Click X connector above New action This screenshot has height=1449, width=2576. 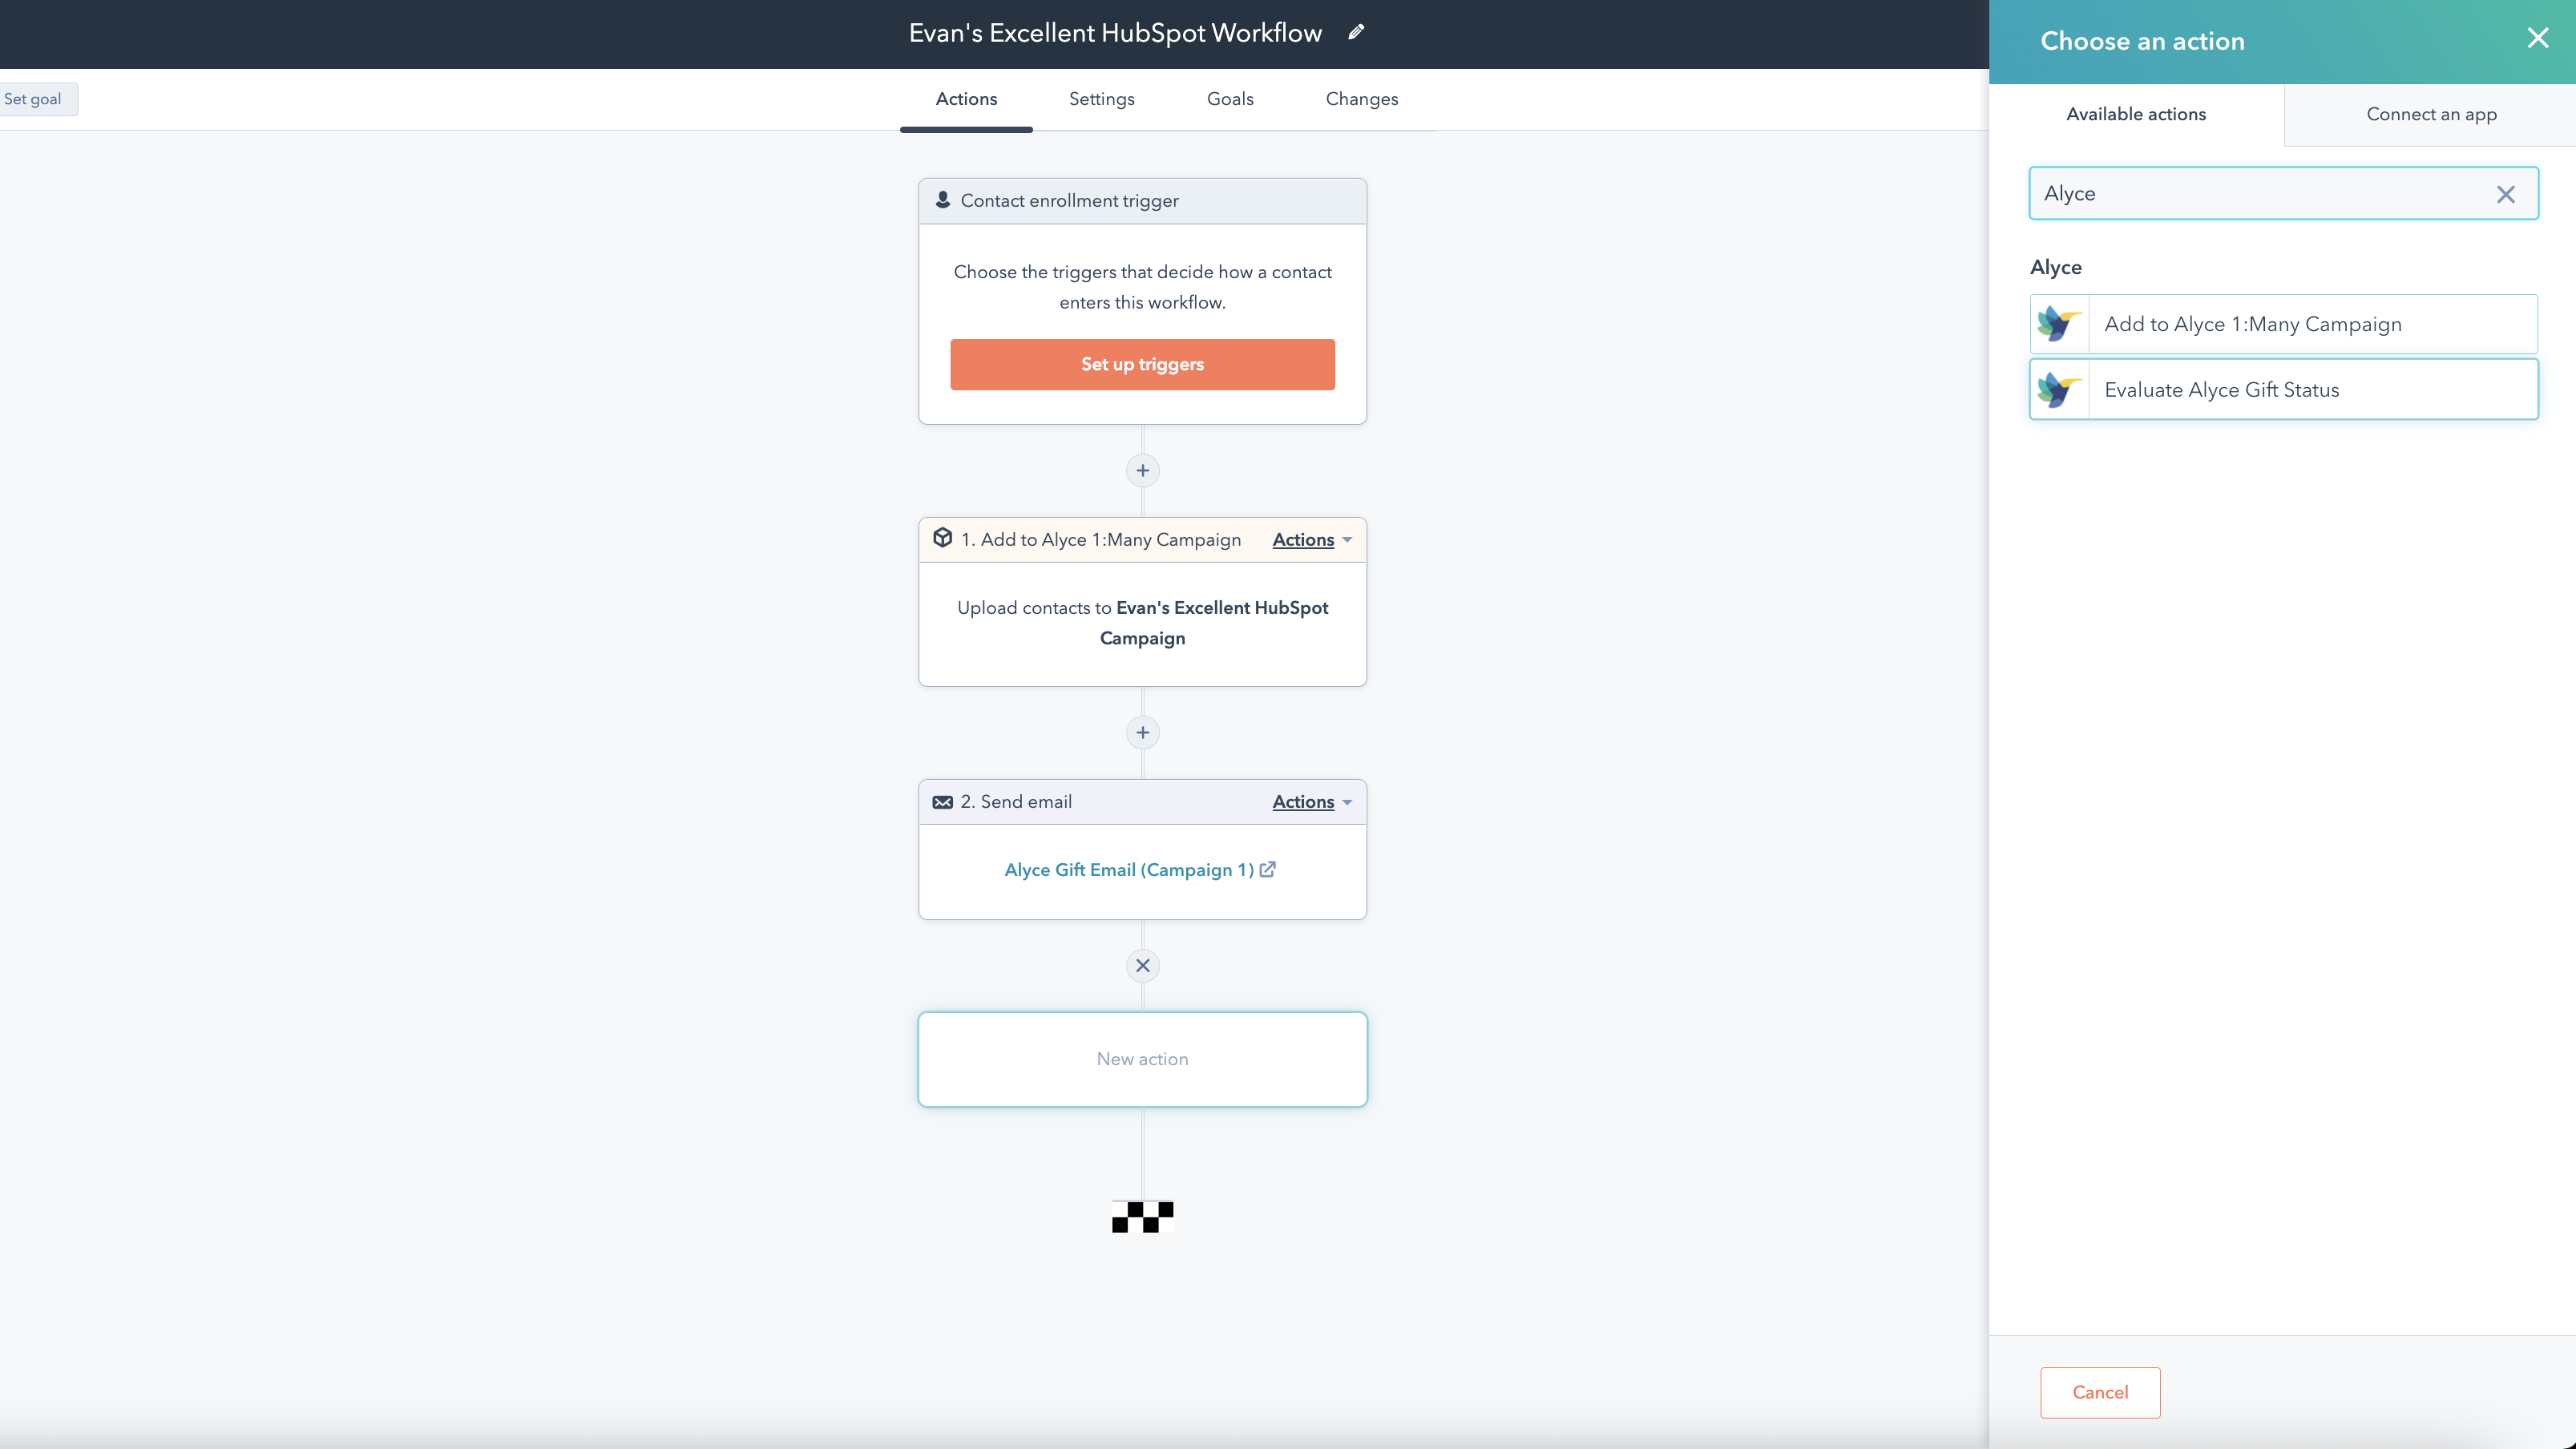coord(1142,966)
